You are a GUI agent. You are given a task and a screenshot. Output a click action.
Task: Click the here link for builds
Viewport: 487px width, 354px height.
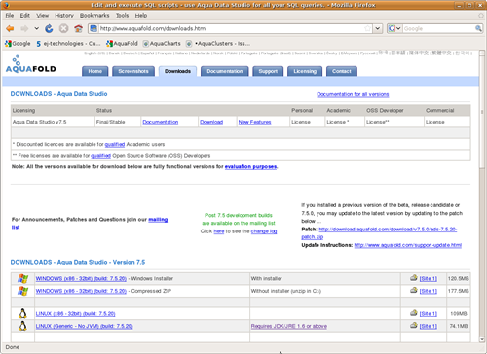219,231
